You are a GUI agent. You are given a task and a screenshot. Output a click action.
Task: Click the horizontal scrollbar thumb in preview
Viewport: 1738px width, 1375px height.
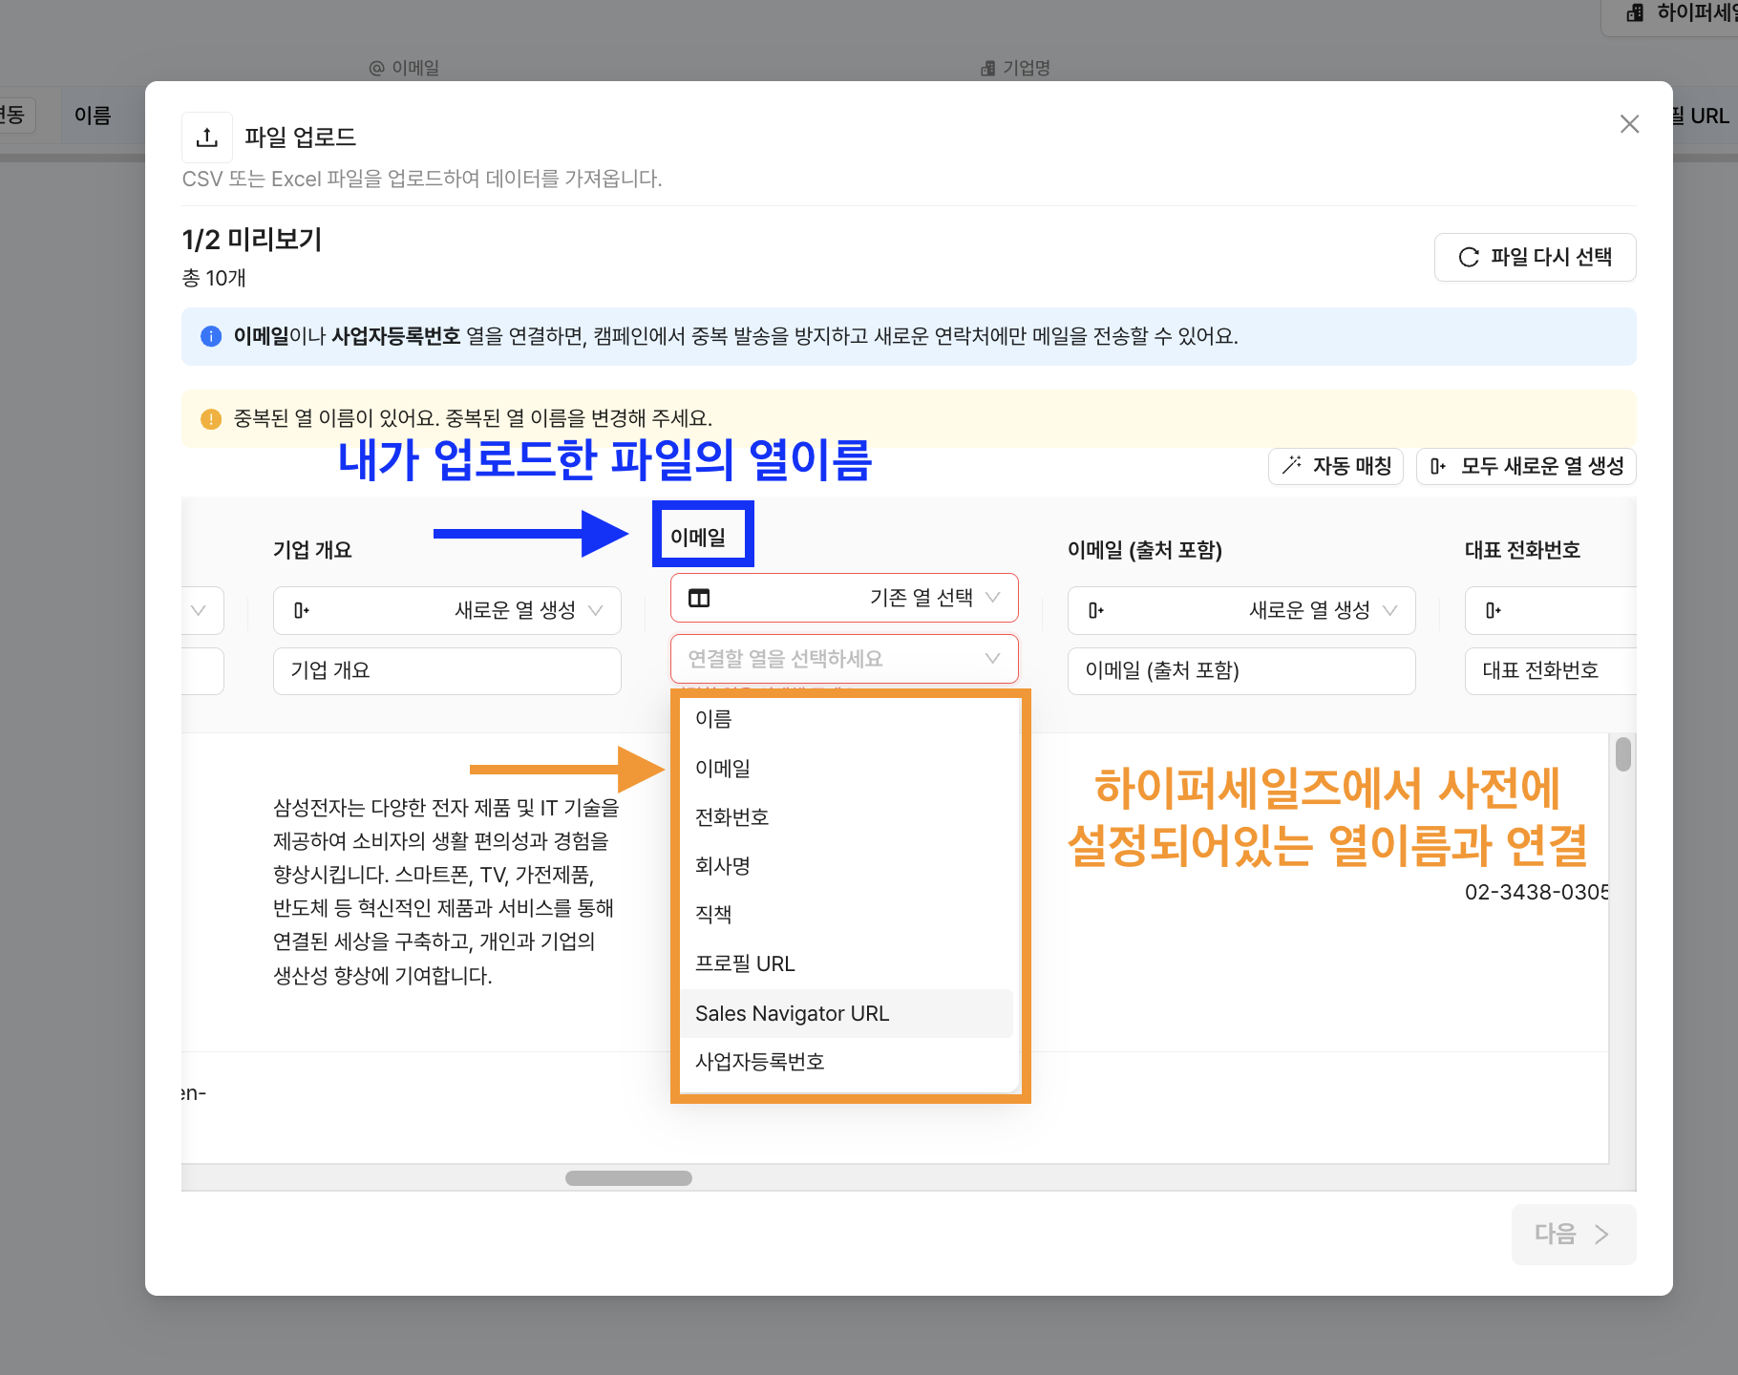click(628, 1178)
